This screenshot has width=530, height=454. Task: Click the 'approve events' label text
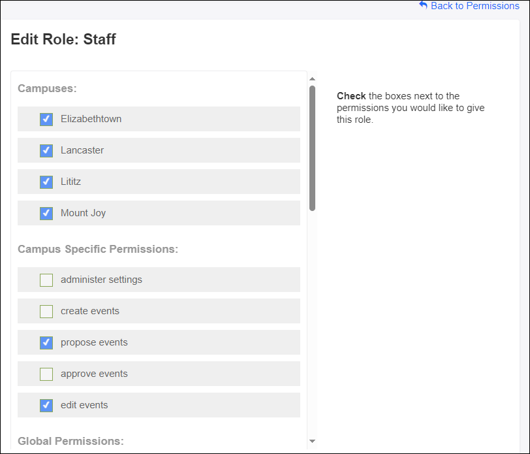point(94,374)
